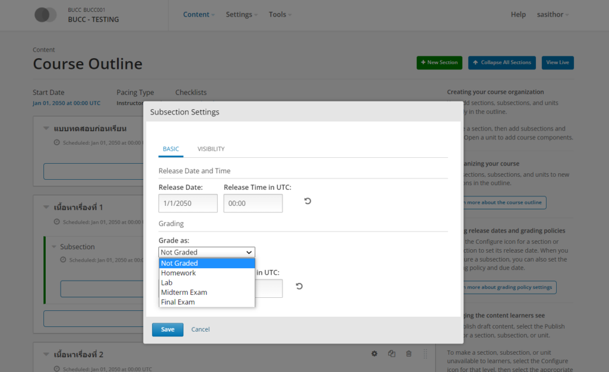Reset the release date with the undo icon
This screenshot has height=372, width=609.
pos(307,201)
